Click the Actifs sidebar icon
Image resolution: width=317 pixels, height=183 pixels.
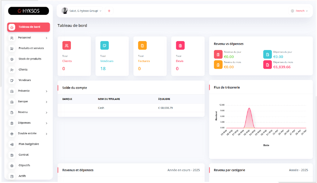click(x=12, y=176)
